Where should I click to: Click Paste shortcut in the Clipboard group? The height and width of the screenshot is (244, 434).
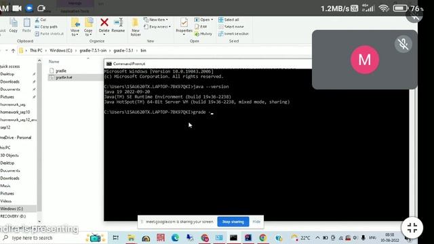click(x=50, y=34)
